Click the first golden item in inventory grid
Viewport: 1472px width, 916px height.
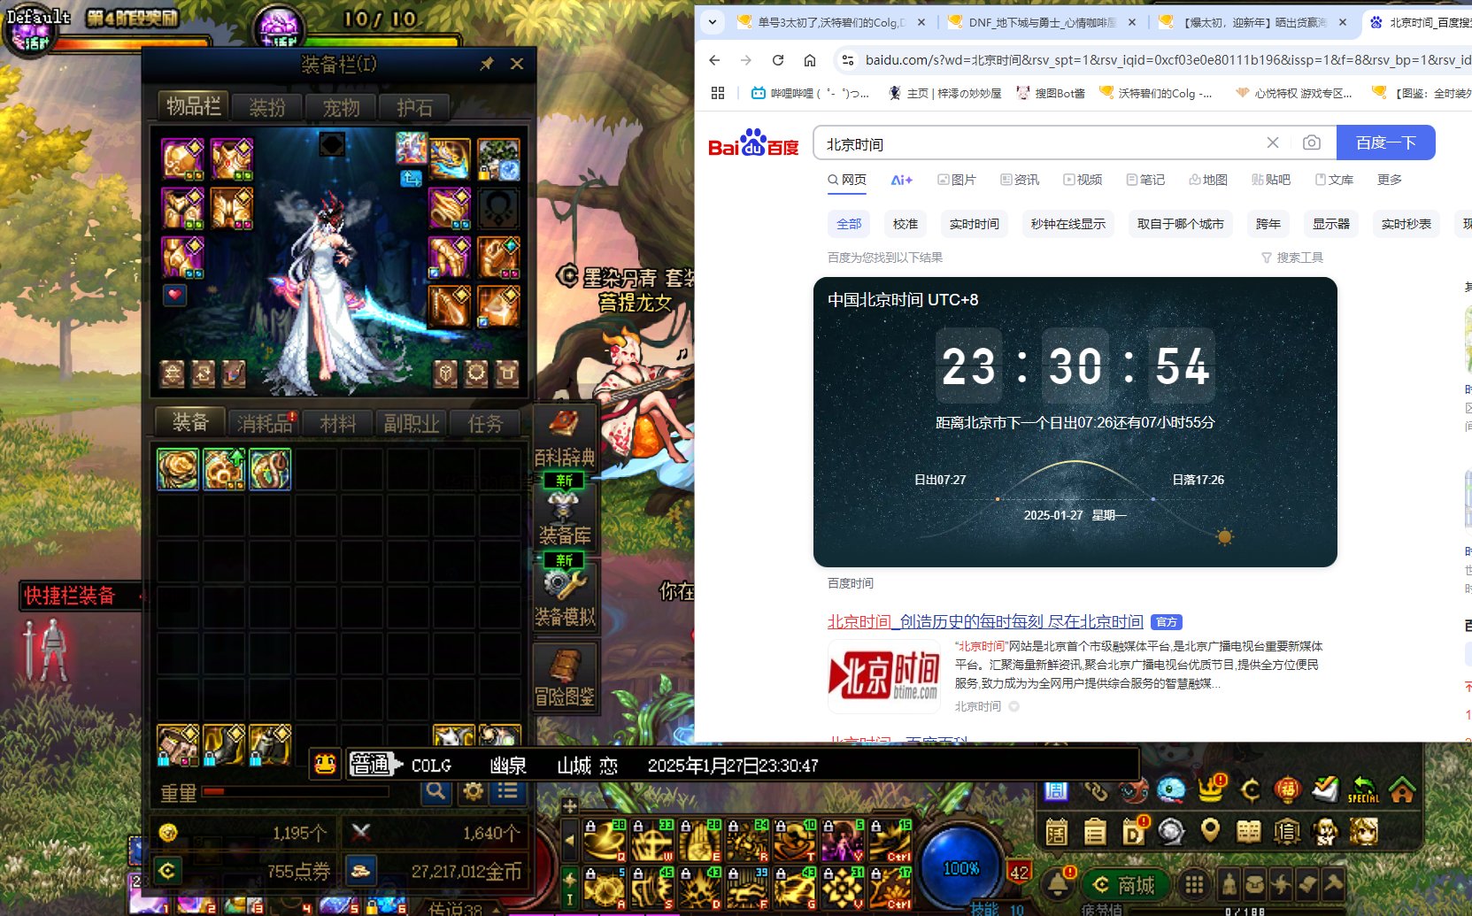(x=178, y=469)
